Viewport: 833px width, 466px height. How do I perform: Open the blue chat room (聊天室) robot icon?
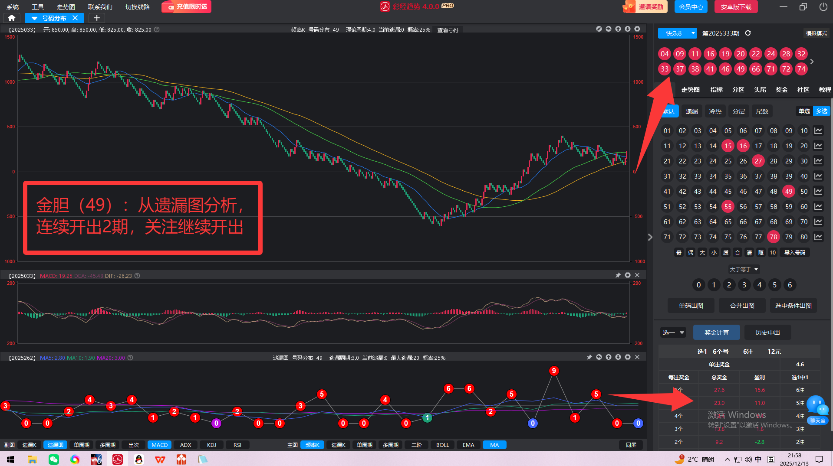[x=817, y=408]
